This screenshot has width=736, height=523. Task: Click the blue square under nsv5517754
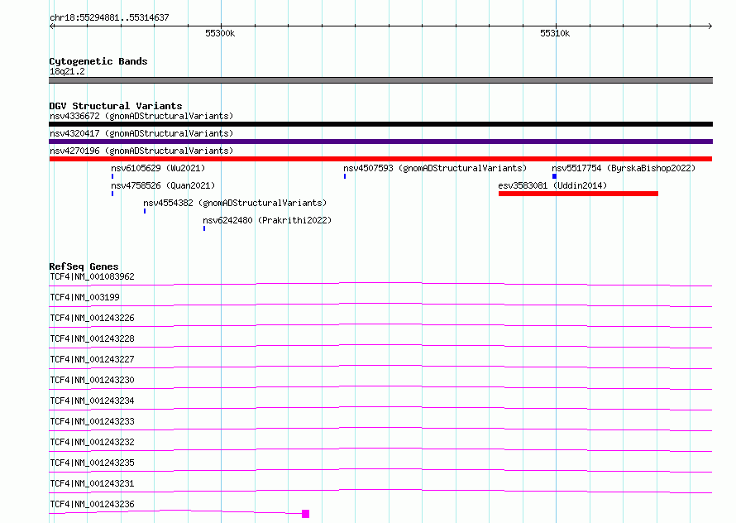click(x=554, y=176)
